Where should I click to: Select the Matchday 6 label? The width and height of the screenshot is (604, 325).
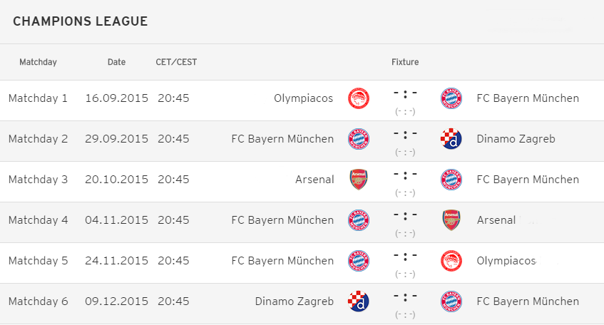(38, 301)
